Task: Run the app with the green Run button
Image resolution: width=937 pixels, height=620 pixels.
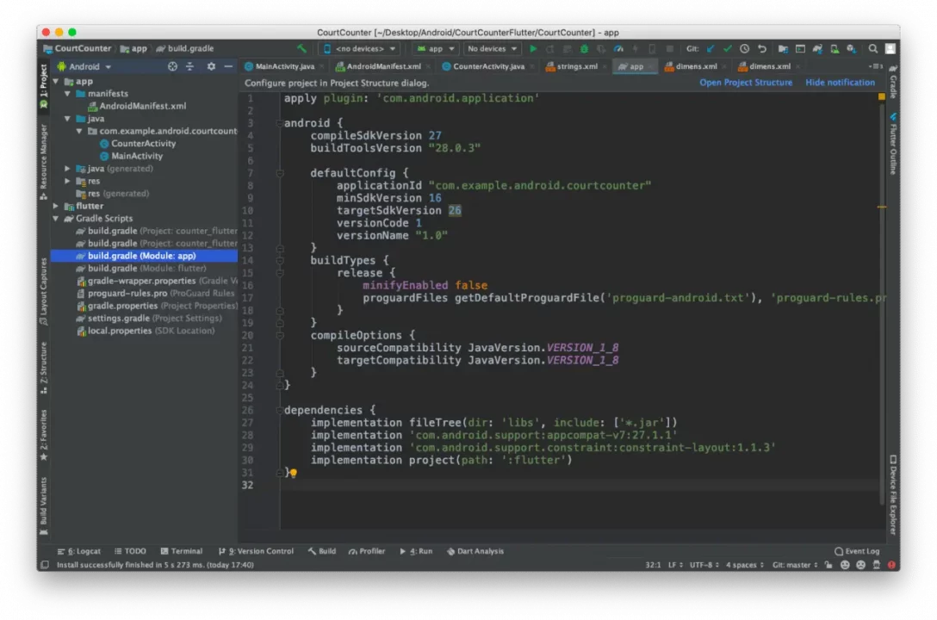Action: click(533, 48)
